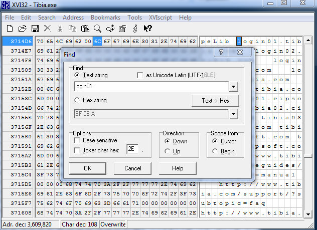Click the Cancel button in Find dialog
This screenshot has height=230, width=317.
[132, 168]
